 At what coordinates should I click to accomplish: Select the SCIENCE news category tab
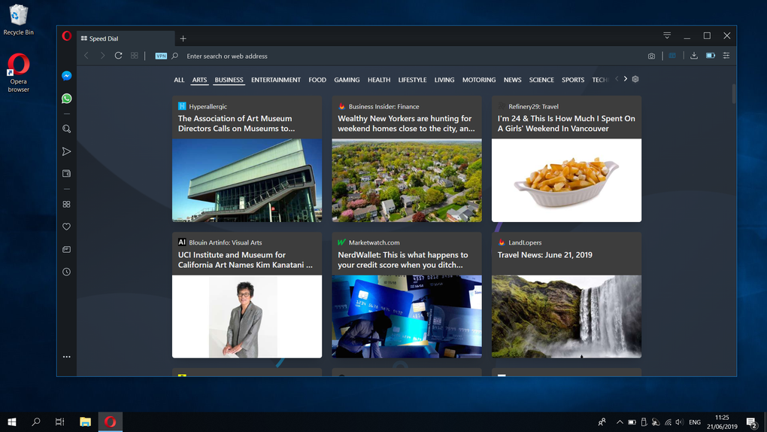tap(541, 80)
